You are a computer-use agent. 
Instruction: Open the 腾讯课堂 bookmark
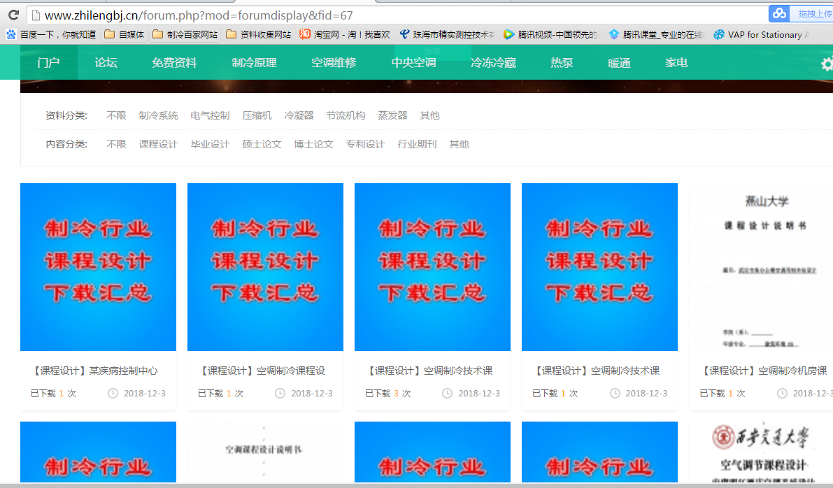click(x=656, y=34)
